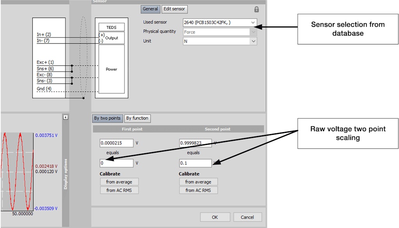Click the 50.000000 time axis value

22,214
